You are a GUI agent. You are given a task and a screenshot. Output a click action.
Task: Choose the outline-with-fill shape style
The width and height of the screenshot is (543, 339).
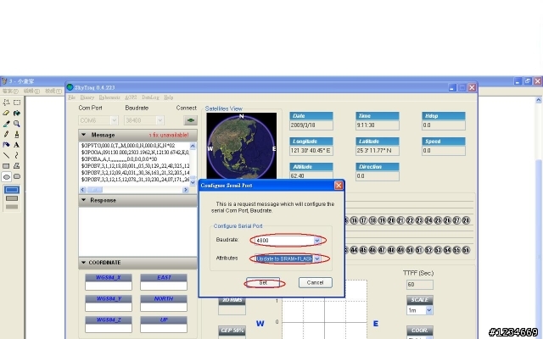pyautogui.click(x=12, y=198)
